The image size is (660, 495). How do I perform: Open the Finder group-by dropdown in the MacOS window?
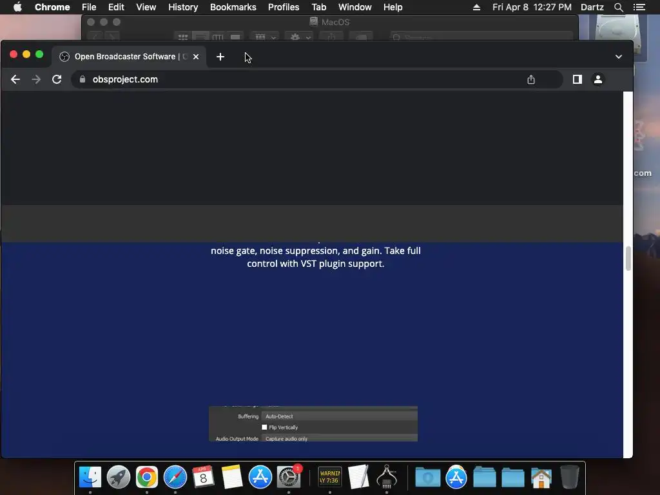(265, 37)
